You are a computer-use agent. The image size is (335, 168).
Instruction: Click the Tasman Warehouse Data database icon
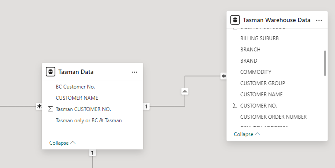coord(235,20)
